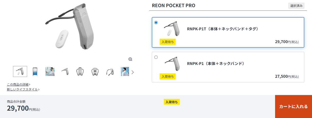Open the fifth thumbnail showing front neckband view
Viewport: 312px width, 118px height.
(x=80, y=72)
